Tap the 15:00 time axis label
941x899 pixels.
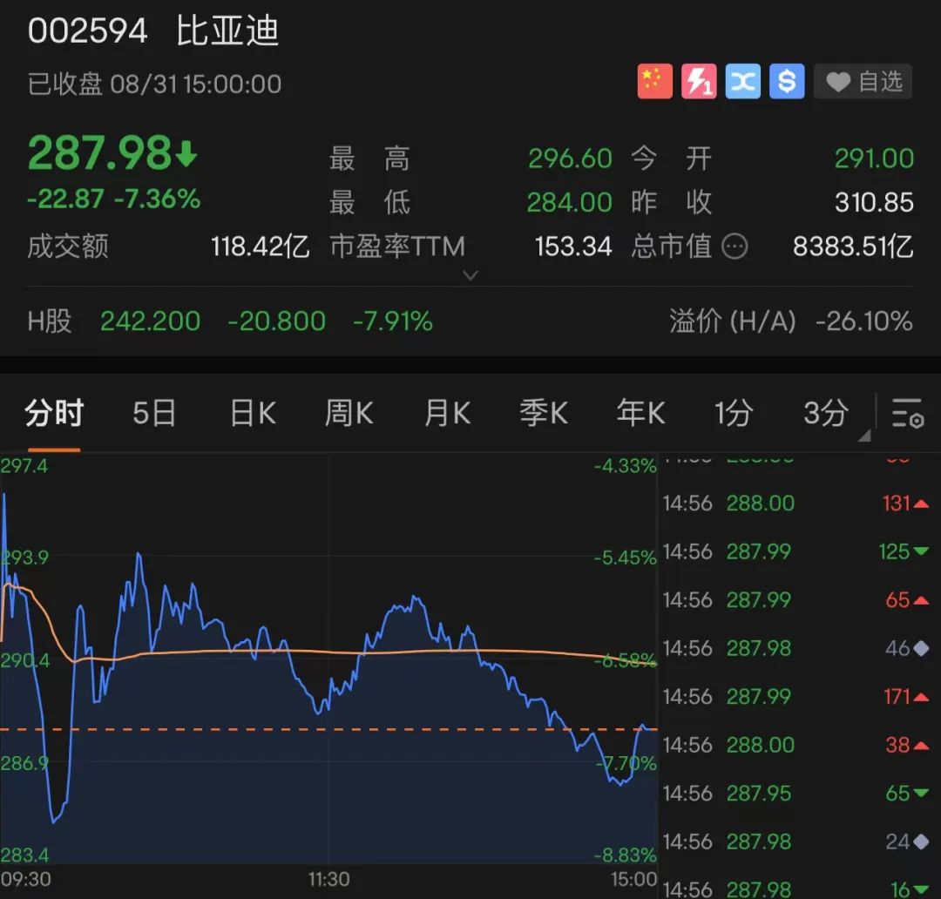633,879
